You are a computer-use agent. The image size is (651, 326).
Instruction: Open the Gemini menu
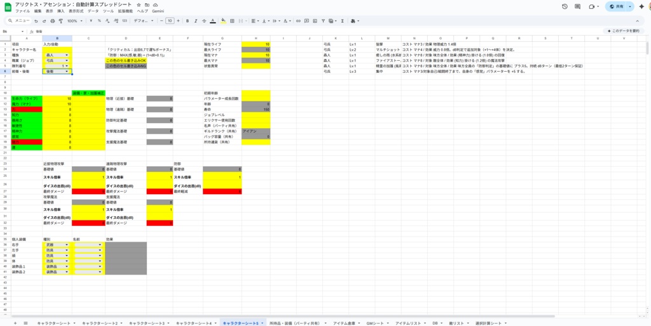158,11
